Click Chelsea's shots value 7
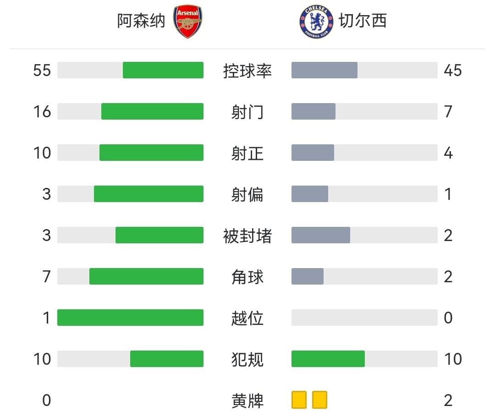This screenshot has width=495, height=417. 448,112
